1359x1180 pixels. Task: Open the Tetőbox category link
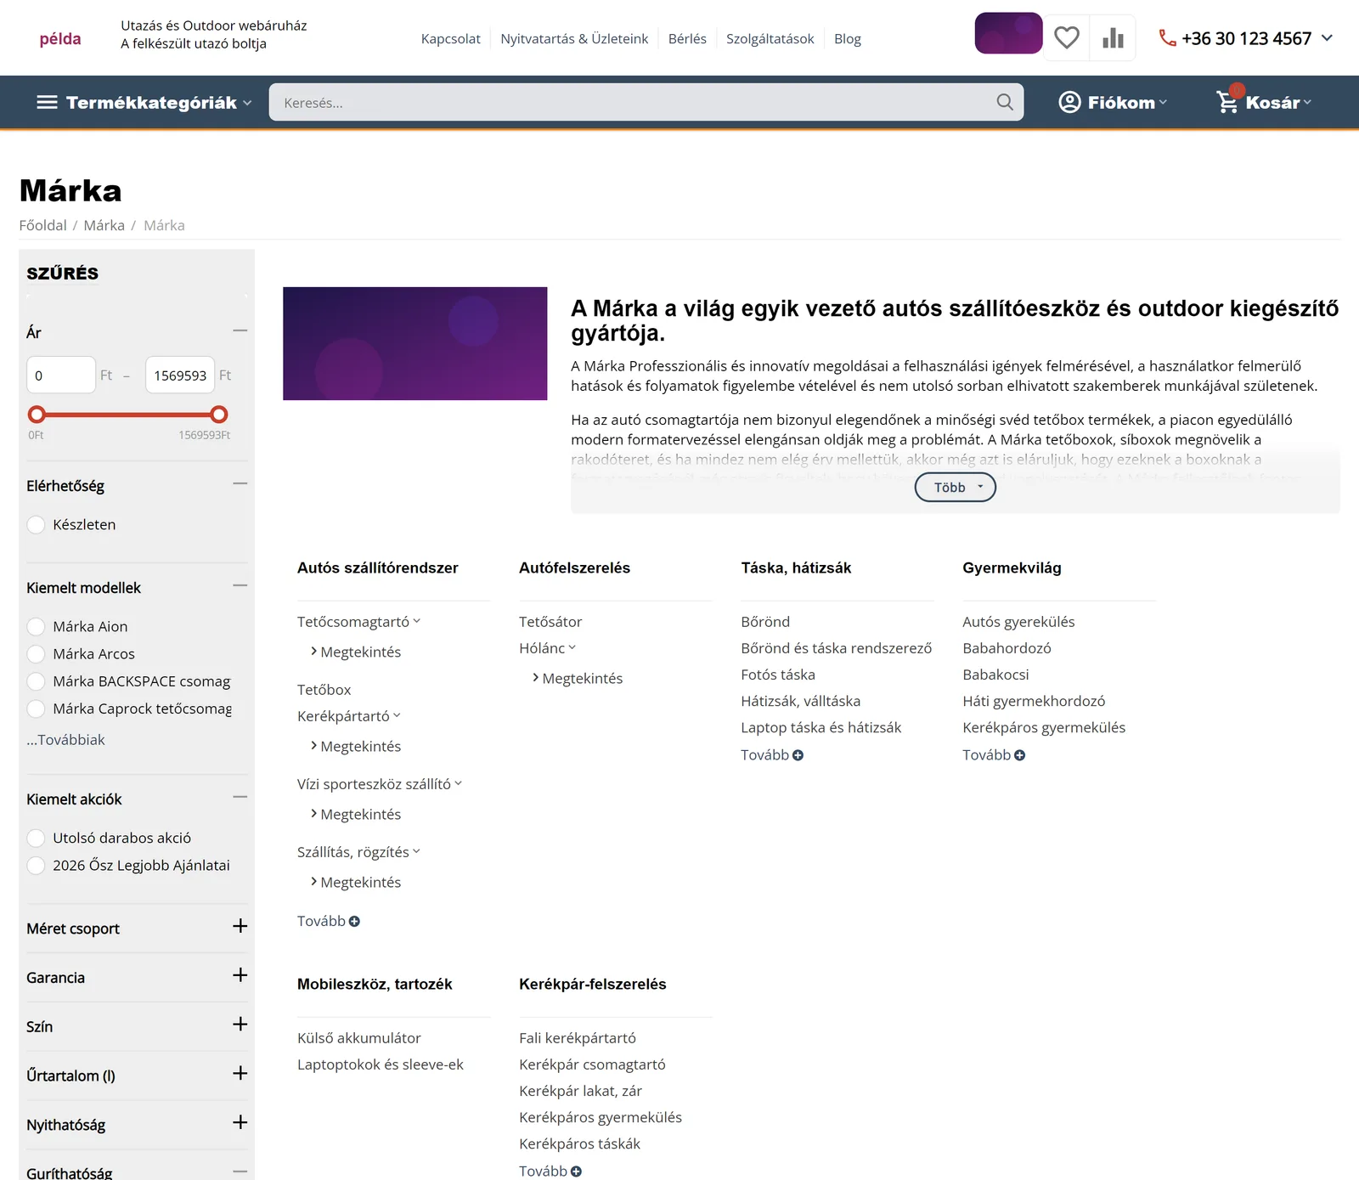pos(324,690)
